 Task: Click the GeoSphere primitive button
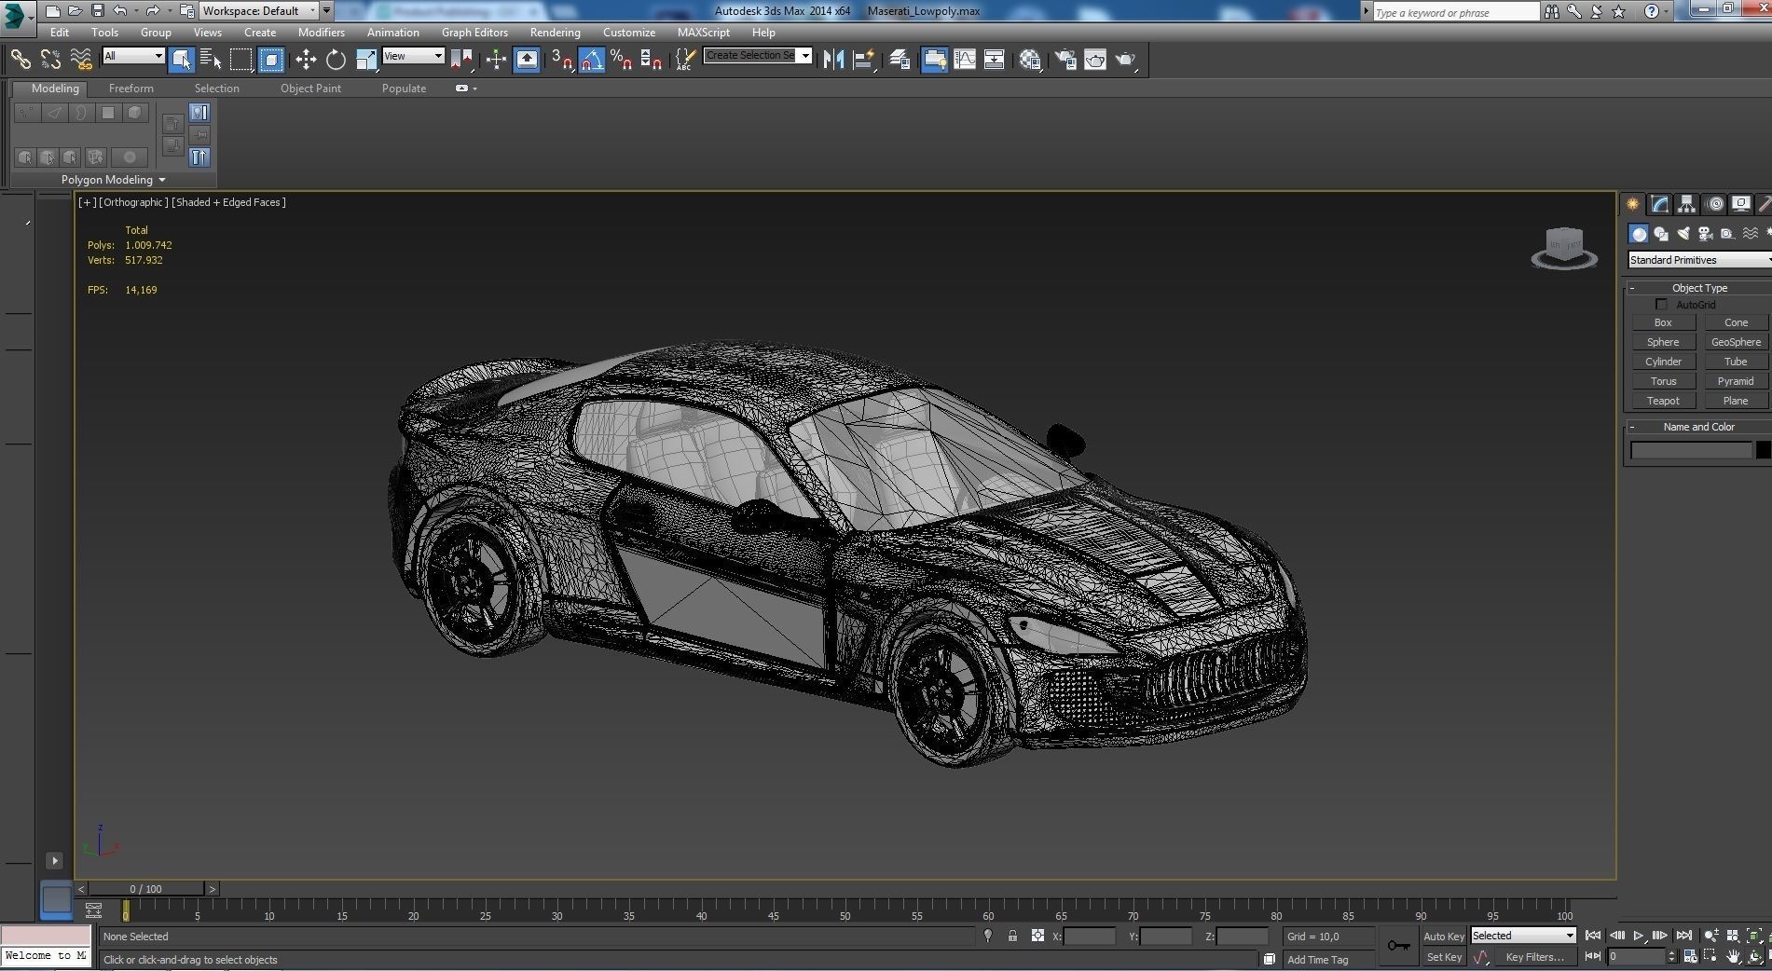(1736, 342)
